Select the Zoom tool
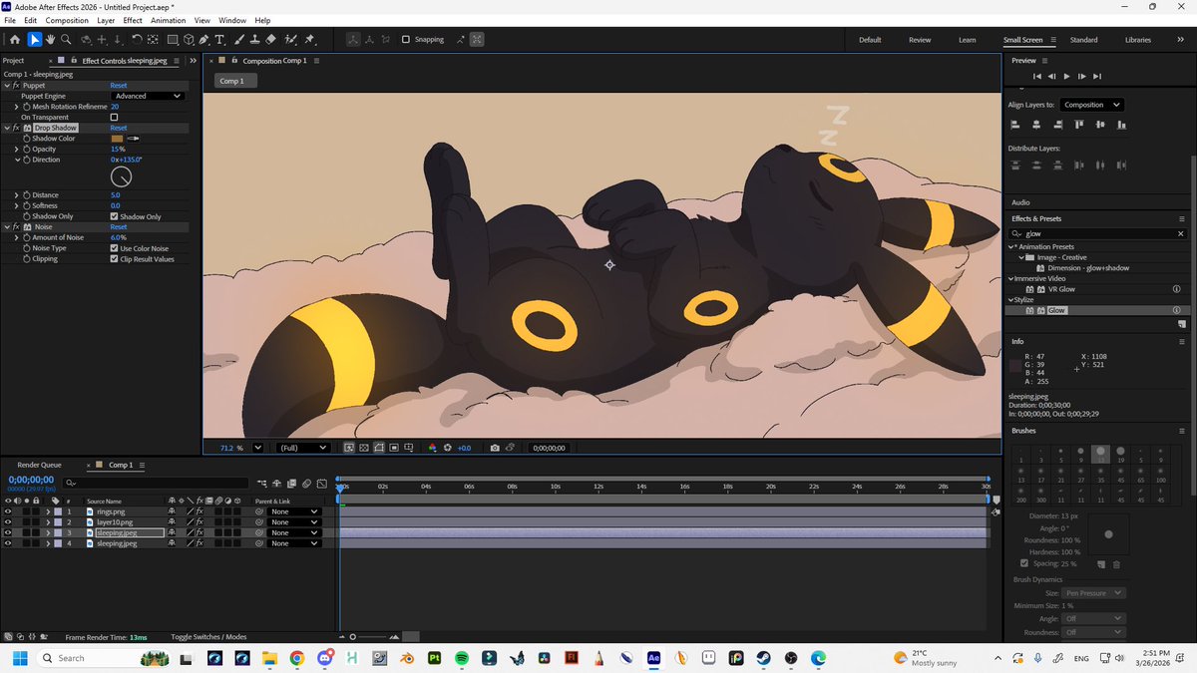 coord(66,40)
